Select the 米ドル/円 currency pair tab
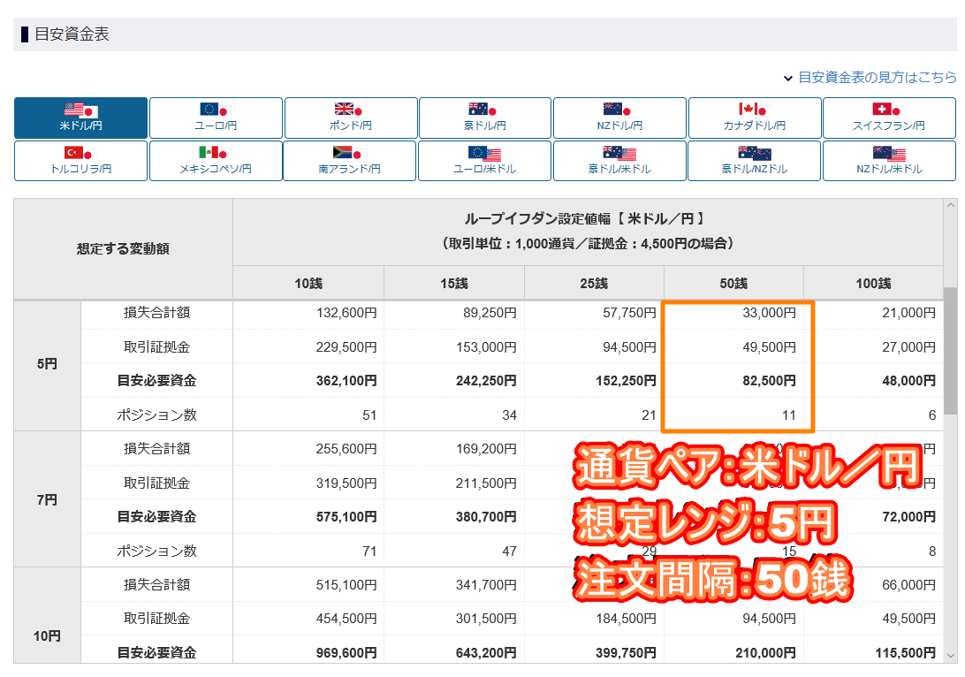965x677 pixels. (80, 118)
